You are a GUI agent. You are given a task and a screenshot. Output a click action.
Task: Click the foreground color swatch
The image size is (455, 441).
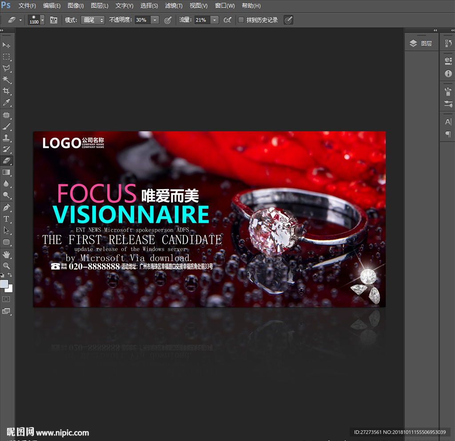click(4, 284)
